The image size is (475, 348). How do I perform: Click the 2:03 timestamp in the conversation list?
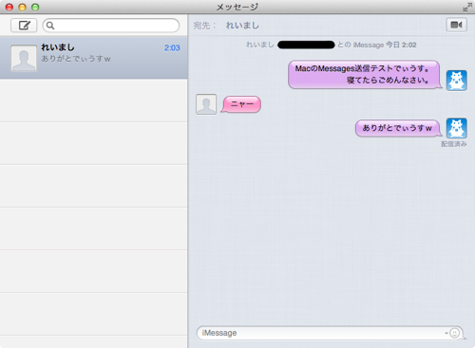pyautogui.click(x=172, y=47)
